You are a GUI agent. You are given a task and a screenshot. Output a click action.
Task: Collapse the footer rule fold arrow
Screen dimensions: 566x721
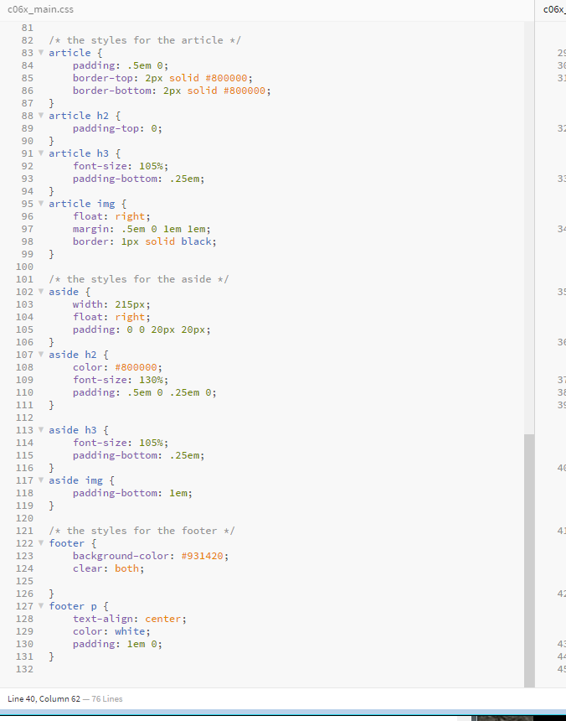click(x=41, y=543)
